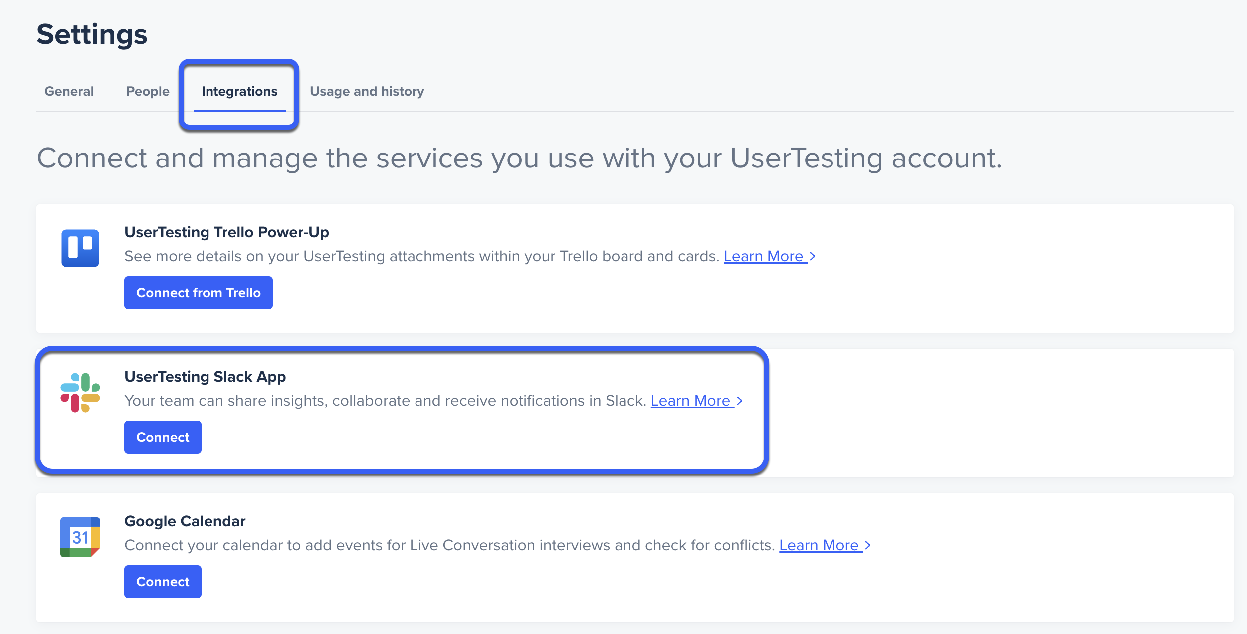
Task: Click Connect from Trello button
Action: [x=199, y=293]
